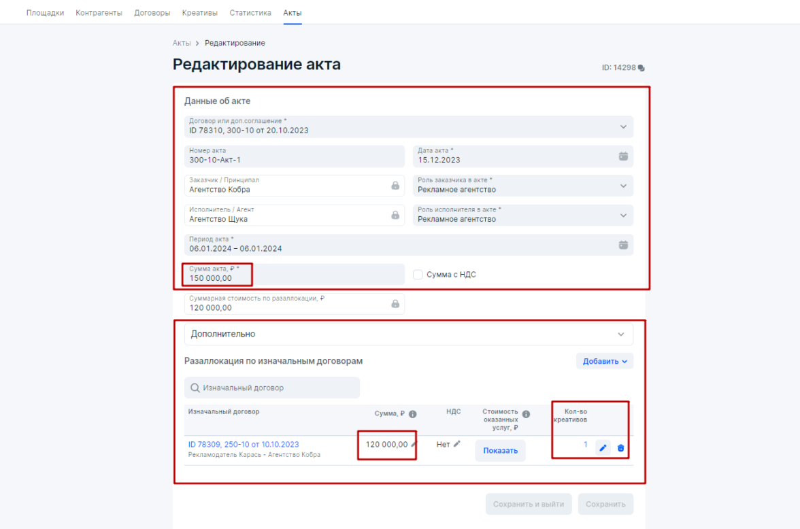Open the Добавить dropdown button
Image resolution: width=800 pixels, height=529 pixels.
[604, 361]
